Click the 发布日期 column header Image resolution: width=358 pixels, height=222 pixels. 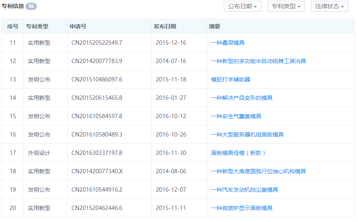[x=165, y=26]
